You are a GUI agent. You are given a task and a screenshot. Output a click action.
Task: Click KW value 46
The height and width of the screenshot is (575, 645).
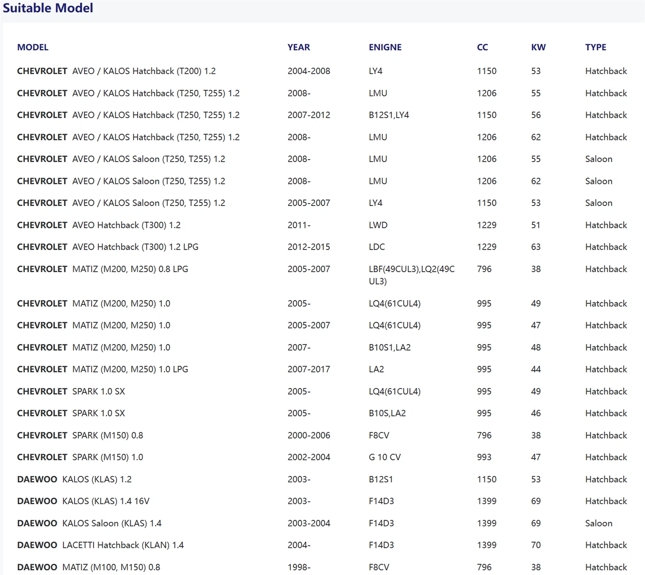coord(536,413)
